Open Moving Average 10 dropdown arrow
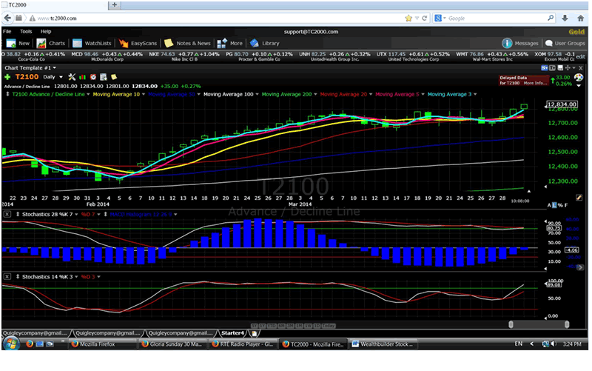The height and width of the screenshot is (371, 592). tap(143, 94)
